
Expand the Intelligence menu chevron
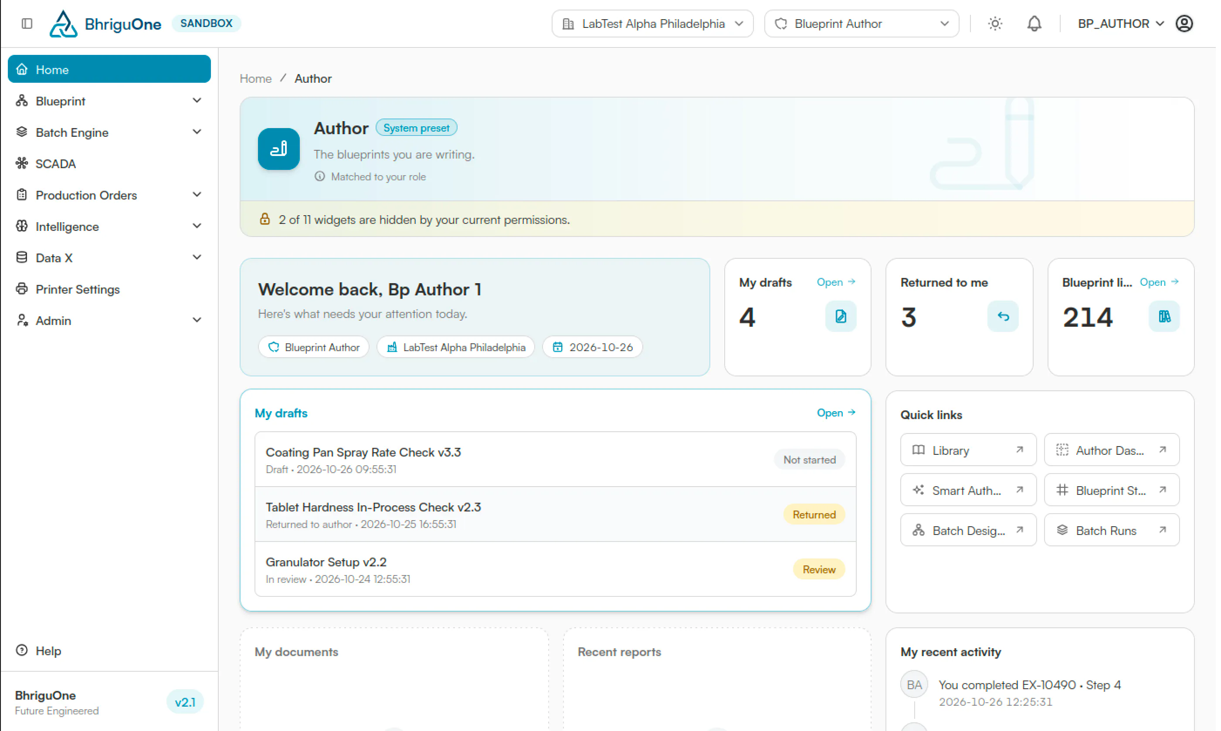[x=197, y=226]
